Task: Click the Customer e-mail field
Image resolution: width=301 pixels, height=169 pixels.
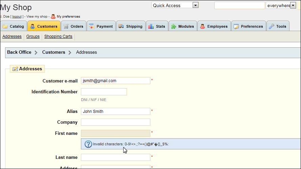Action: click(115, 81)
